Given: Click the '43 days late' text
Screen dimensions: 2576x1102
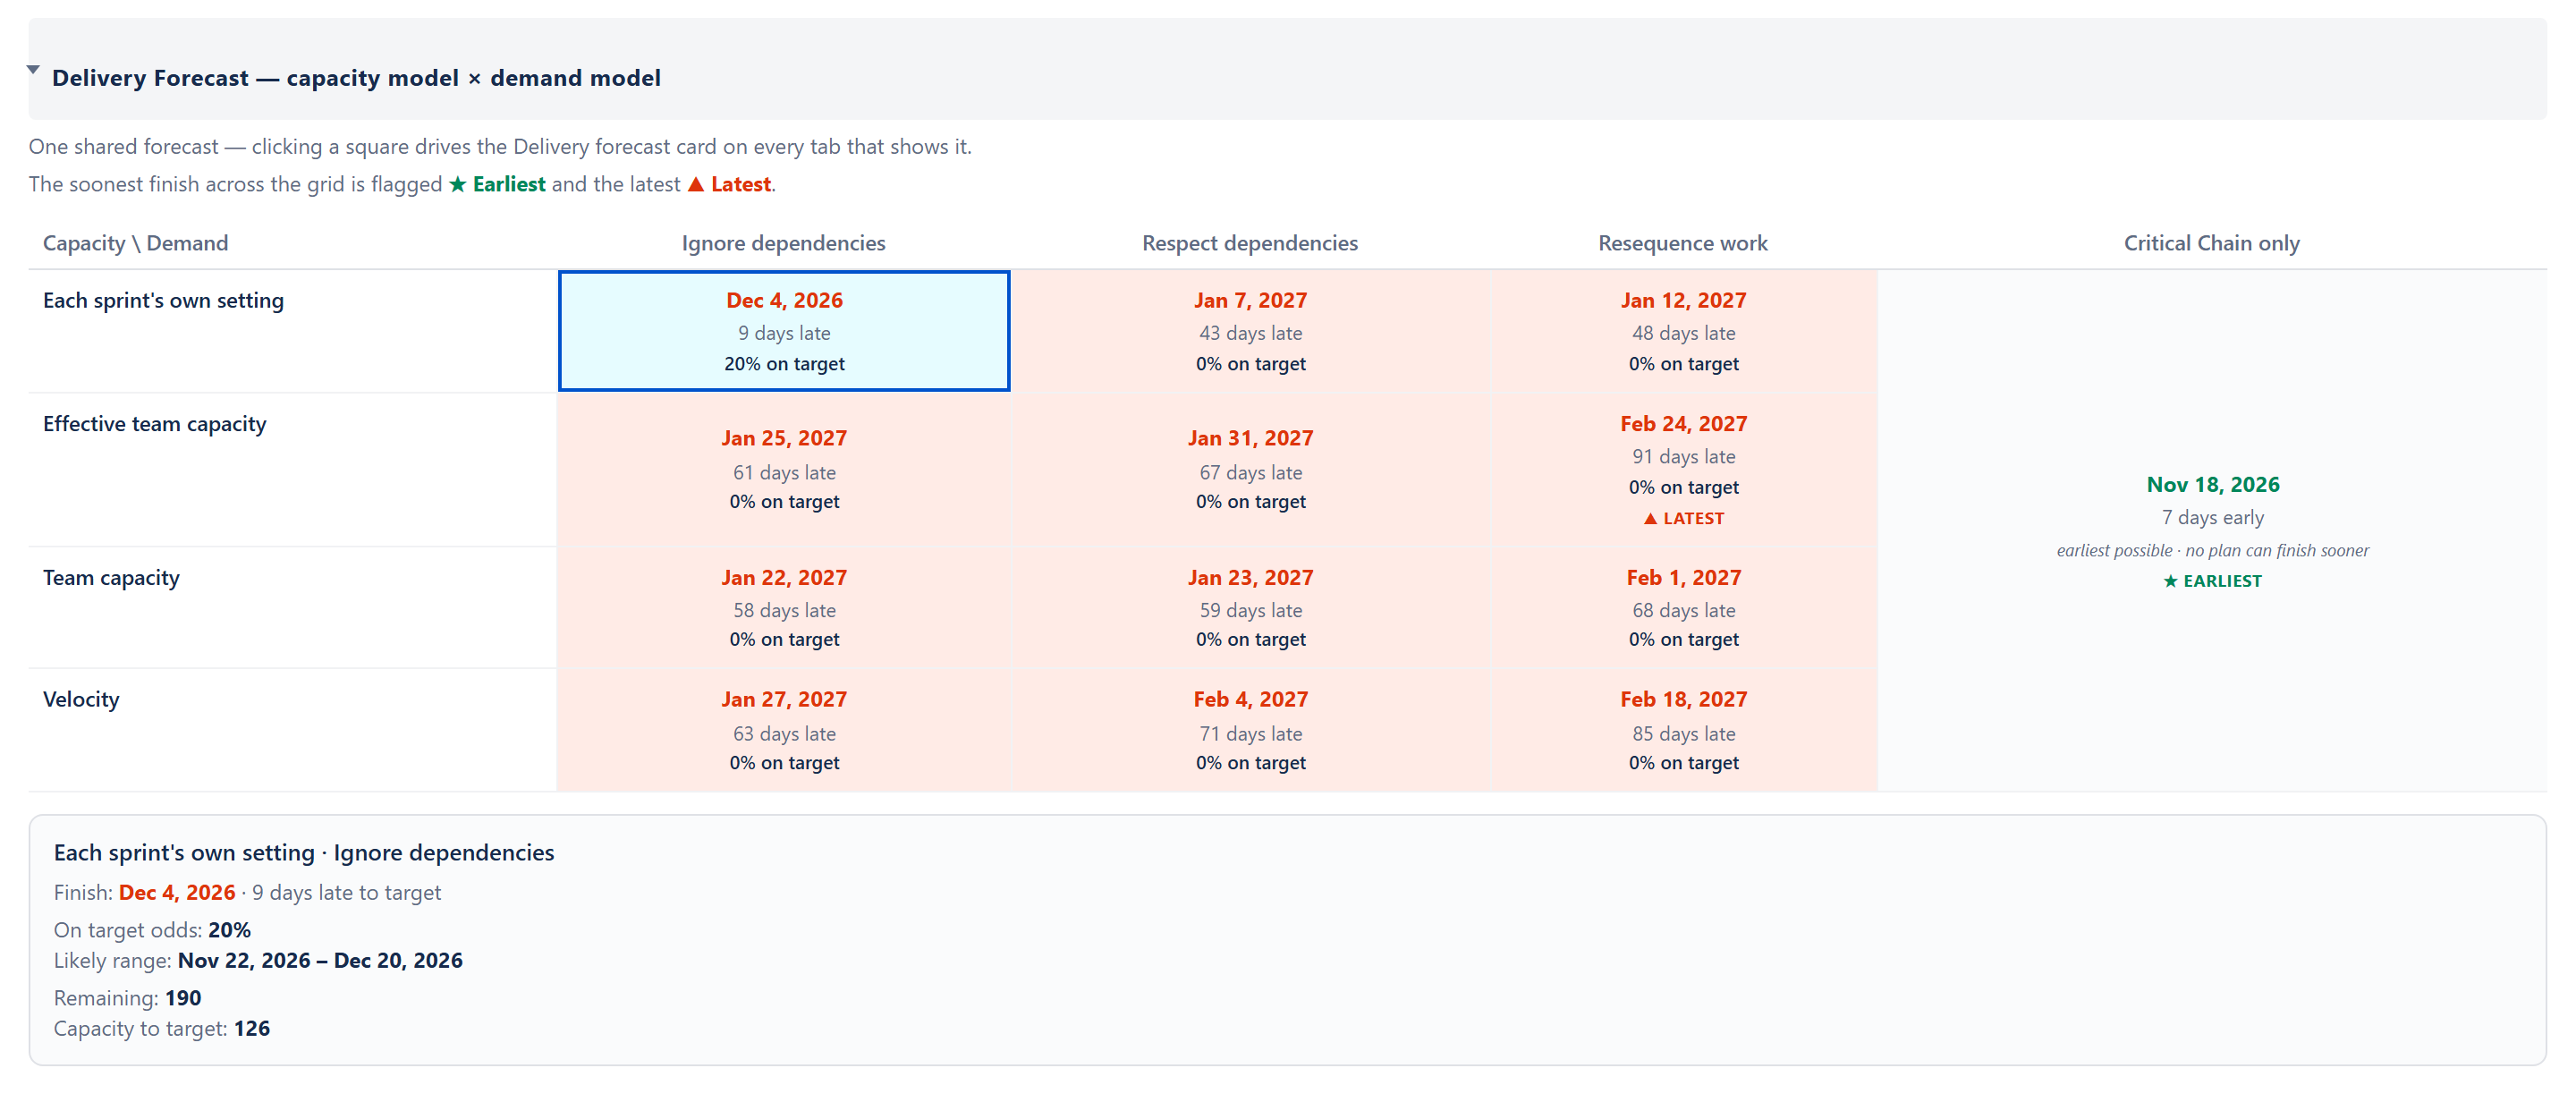Looking at the screenshot, I should (x=1250, y=333).
